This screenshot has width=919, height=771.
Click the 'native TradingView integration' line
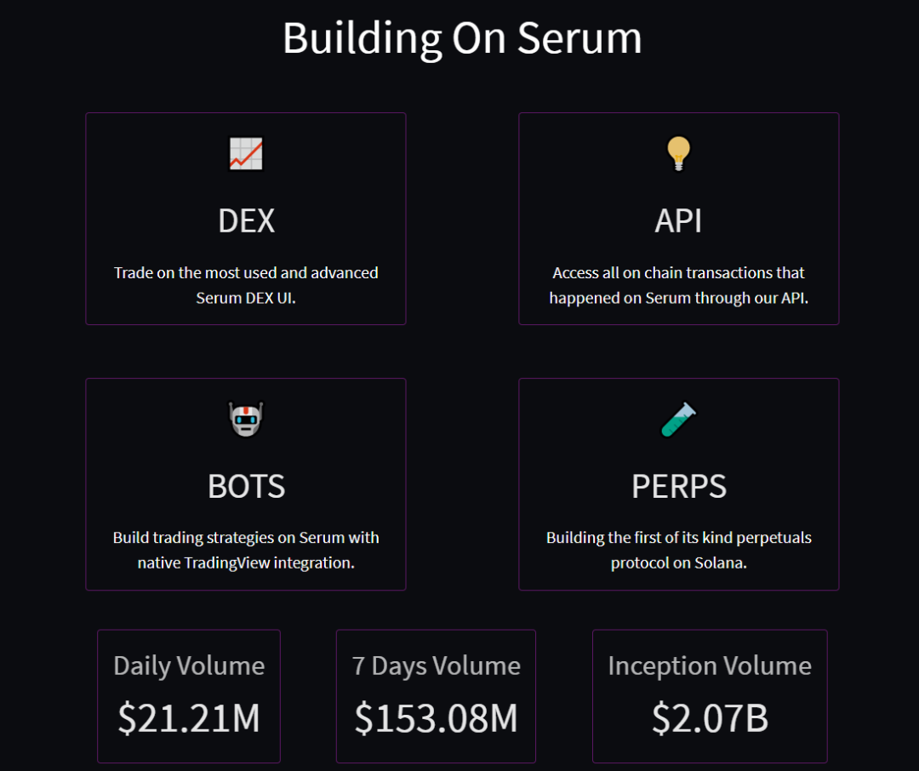point(246,563)
